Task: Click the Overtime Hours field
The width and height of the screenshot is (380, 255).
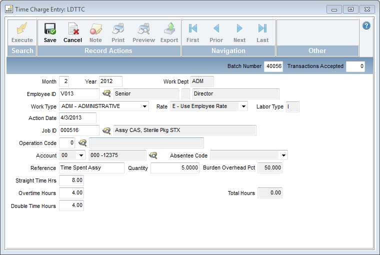Action: [71, 193]
